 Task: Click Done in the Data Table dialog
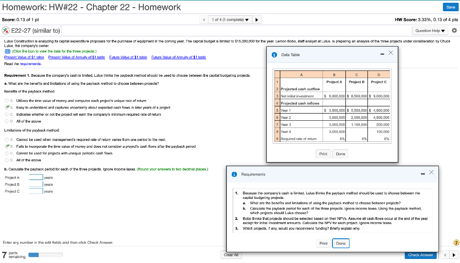pos(341,154)
